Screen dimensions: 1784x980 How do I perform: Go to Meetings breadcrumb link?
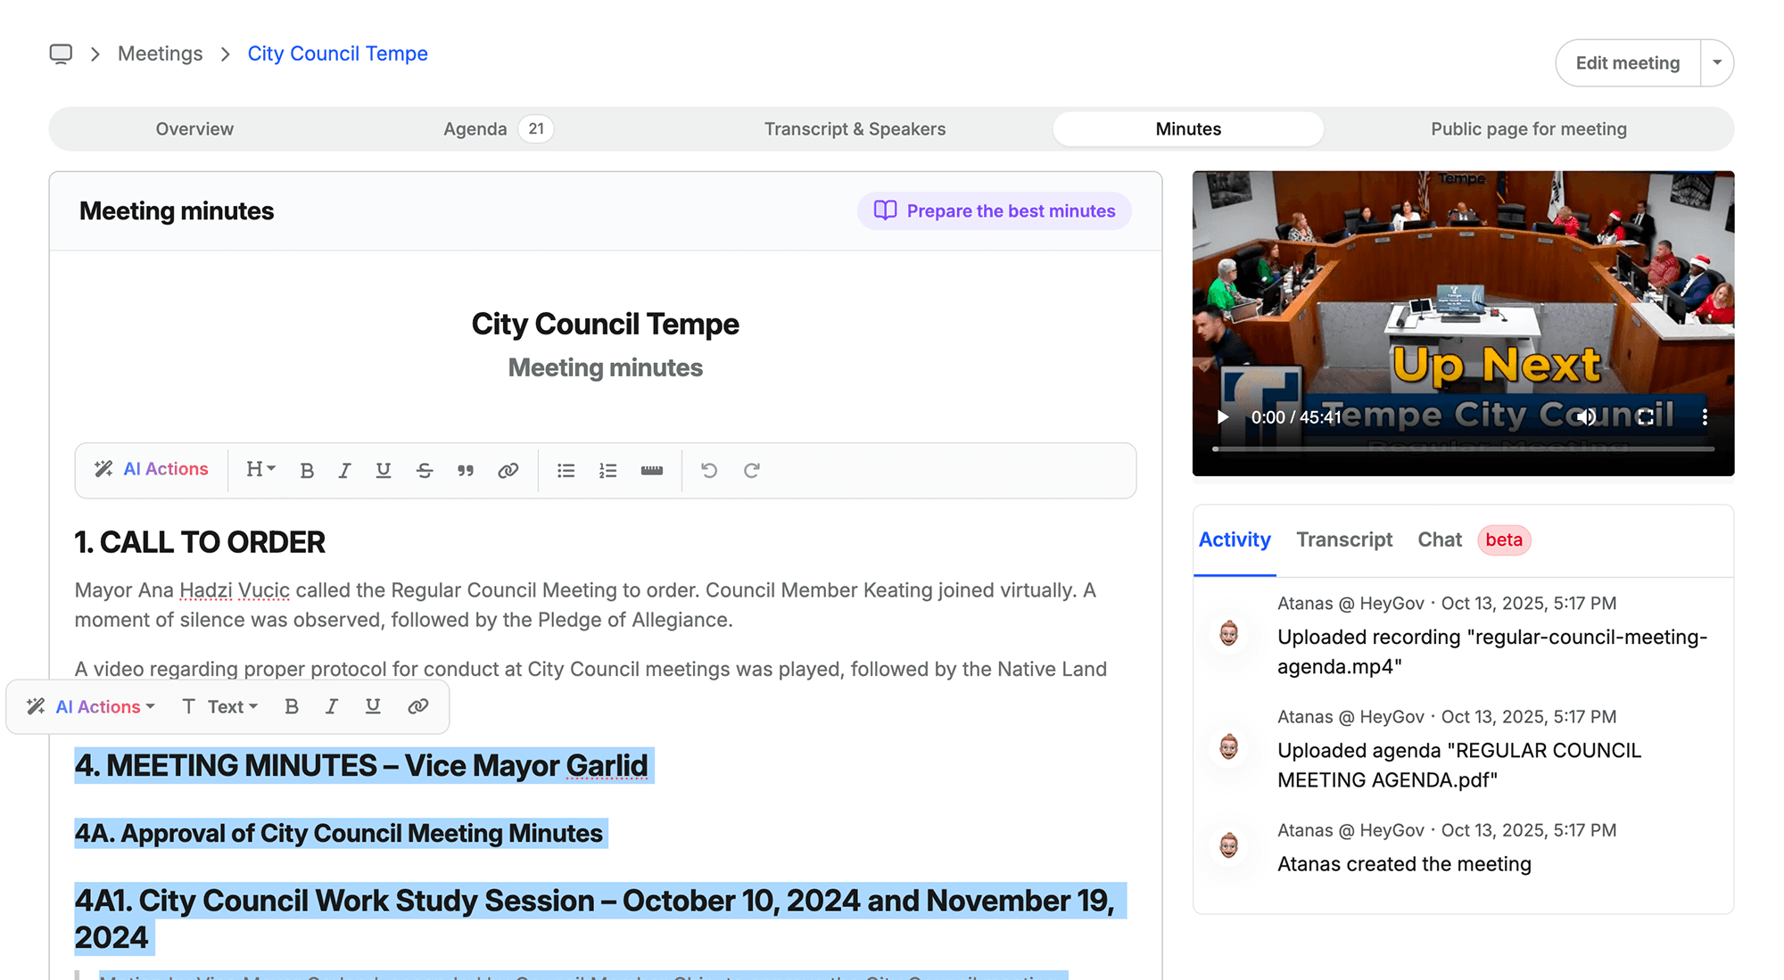[x=160, y=54]
